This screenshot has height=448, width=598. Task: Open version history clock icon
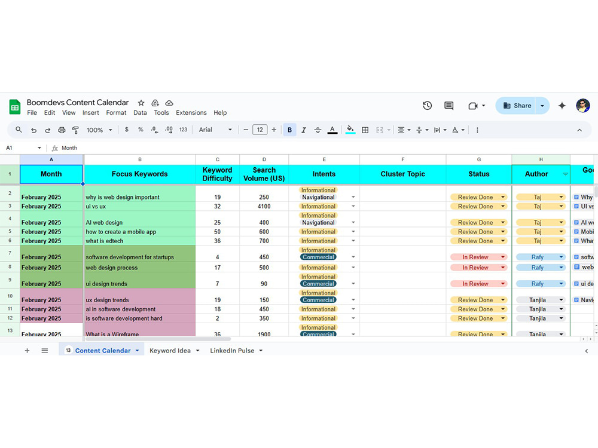click(x=427, y=106)
